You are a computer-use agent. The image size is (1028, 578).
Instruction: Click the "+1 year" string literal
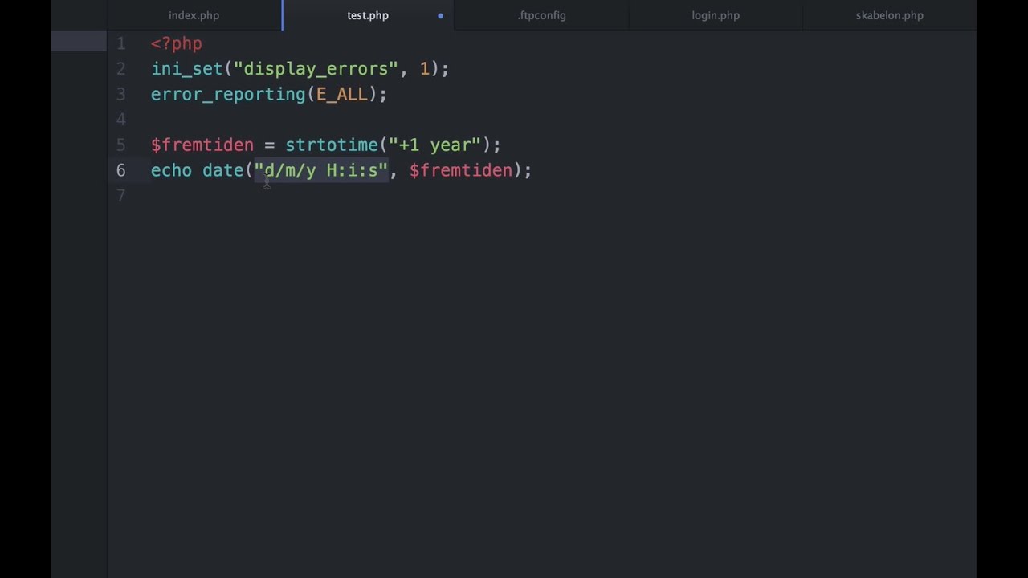click(x=434, y=144)
